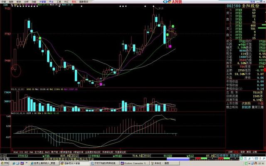This screenshot has width=266, height=166.
Task: Click the blue progress bar in status strip
Action: tap(178, 159)
